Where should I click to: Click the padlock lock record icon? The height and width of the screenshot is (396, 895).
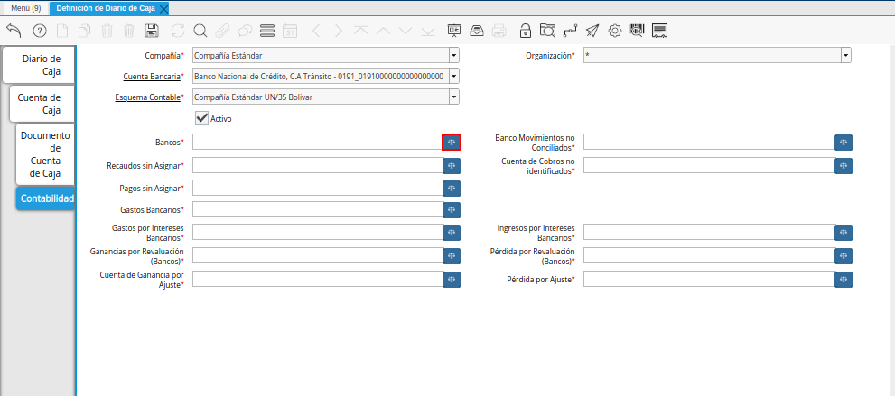[x=525, y=31]
